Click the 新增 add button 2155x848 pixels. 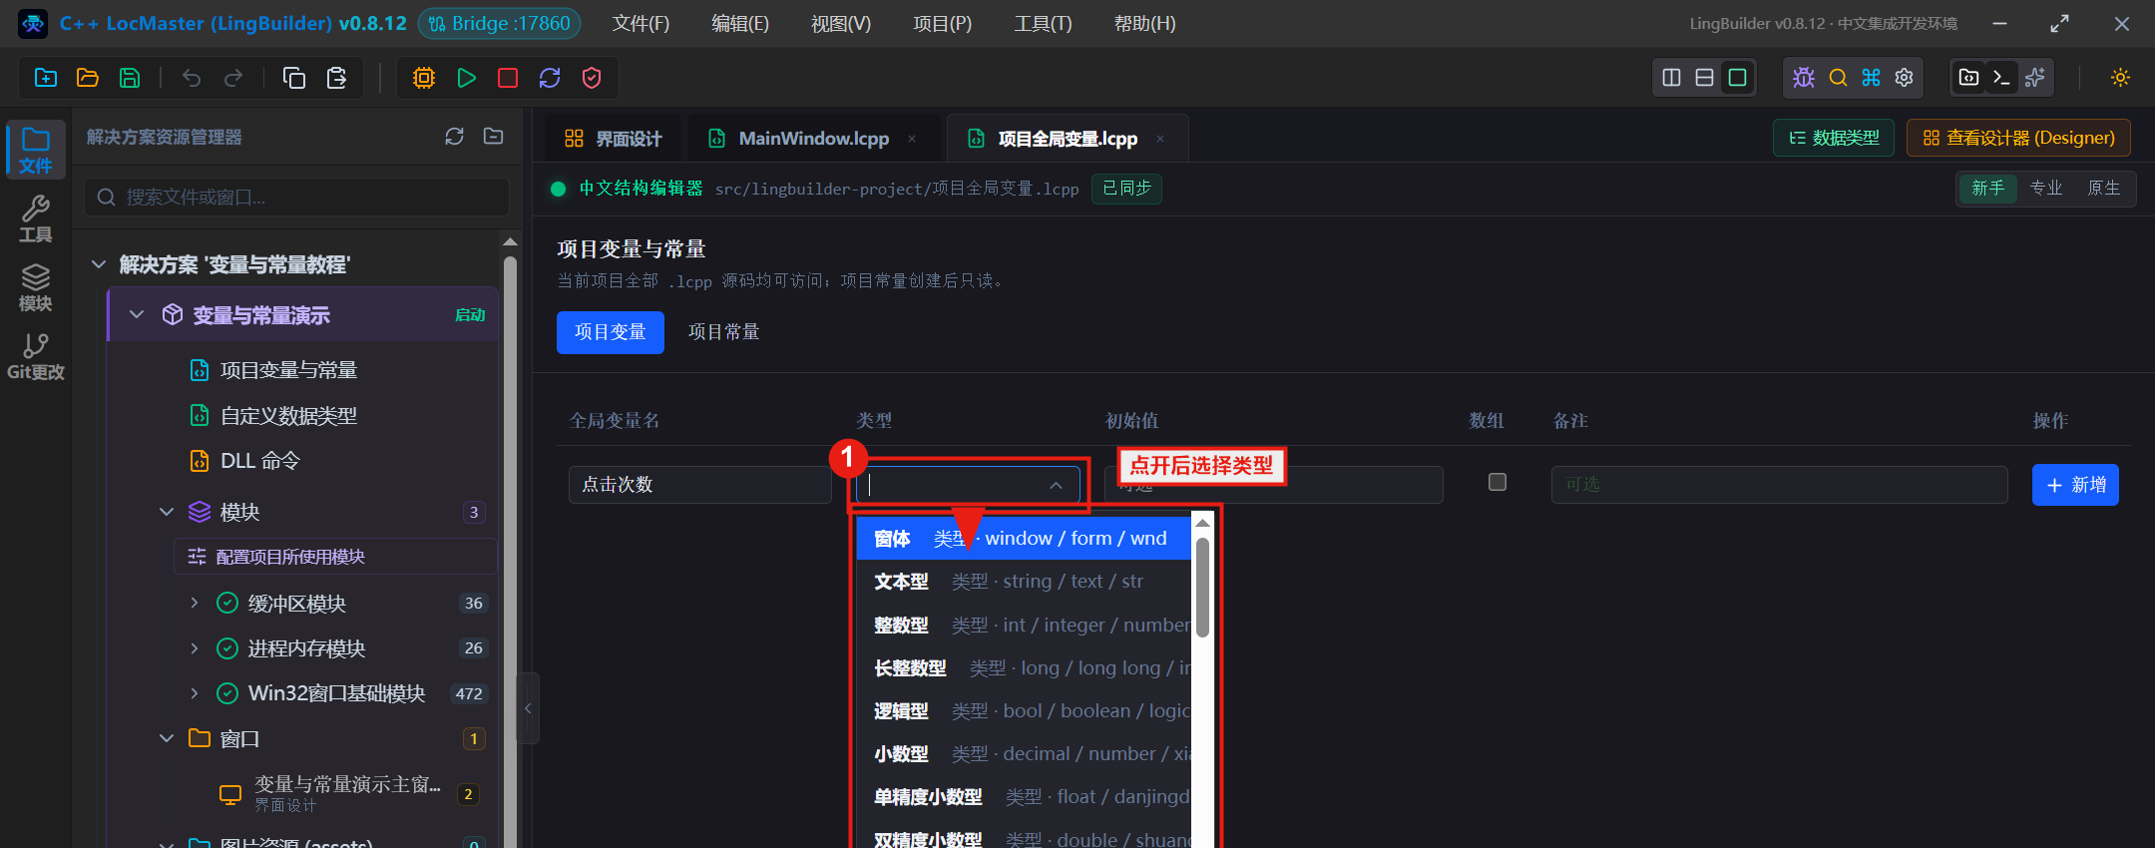pos(2075,485)
